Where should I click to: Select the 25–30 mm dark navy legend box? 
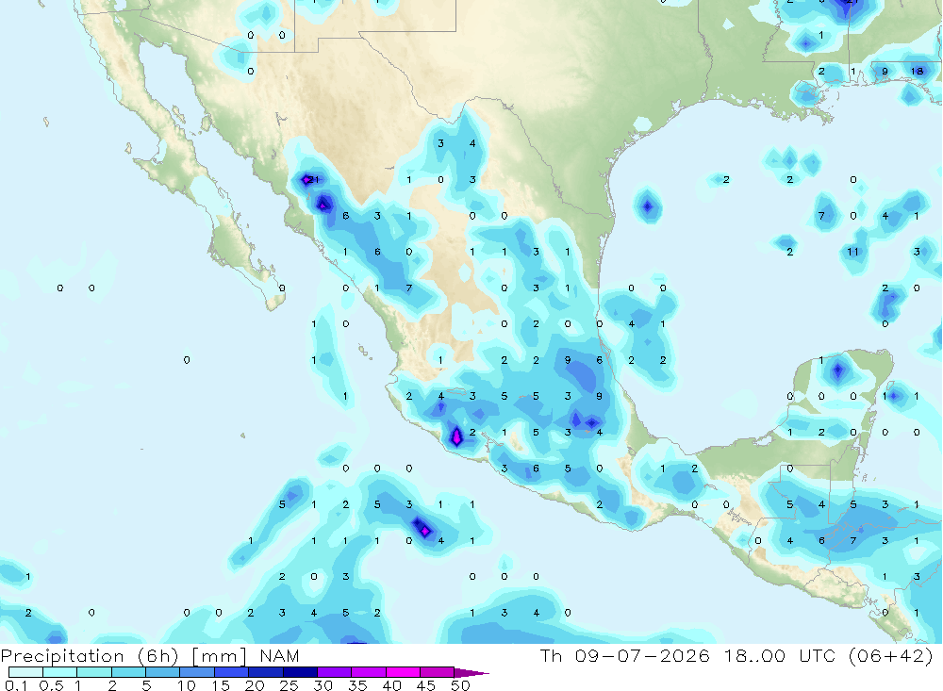300,672
